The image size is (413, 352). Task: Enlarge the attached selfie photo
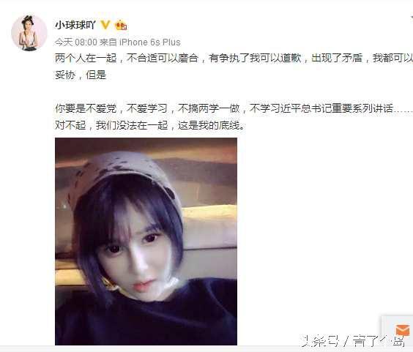[146, 241]
